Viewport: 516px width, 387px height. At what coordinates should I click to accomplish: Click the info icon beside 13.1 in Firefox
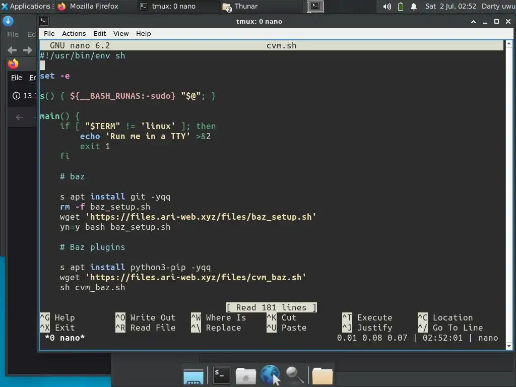[x=16, y=96]
